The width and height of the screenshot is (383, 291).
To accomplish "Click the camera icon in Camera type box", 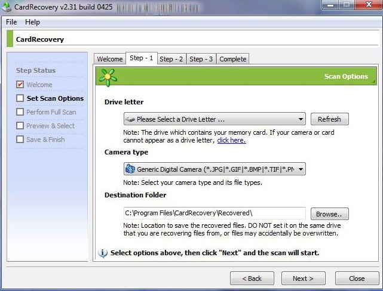I will (130, 169).
